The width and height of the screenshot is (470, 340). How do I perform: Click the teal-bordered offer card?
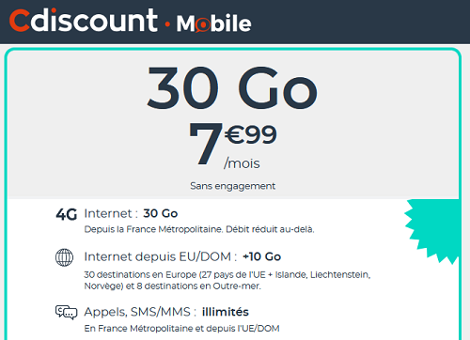coord(232,194)
